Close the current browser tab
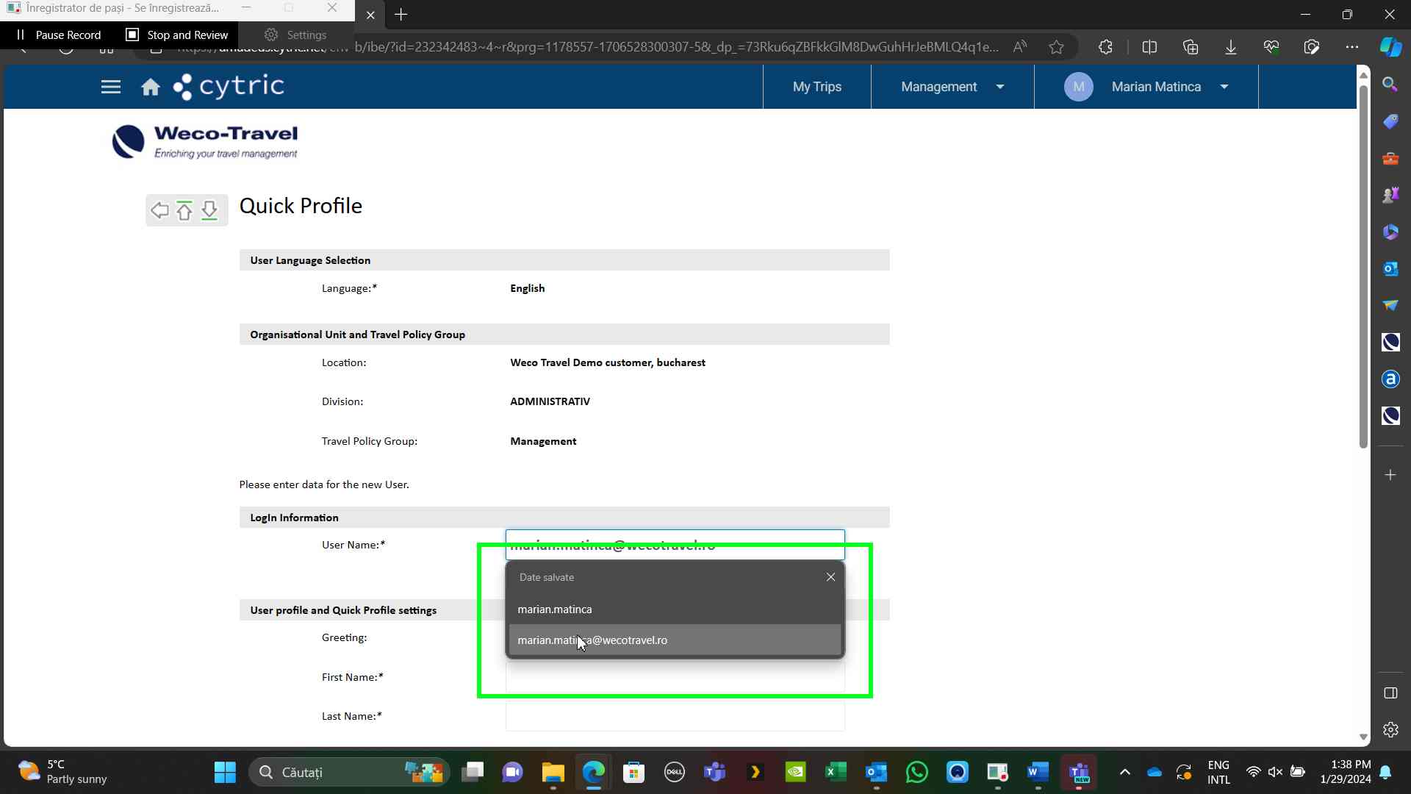This screenshot has height=794, width=1411. click(x=370, y=15)
